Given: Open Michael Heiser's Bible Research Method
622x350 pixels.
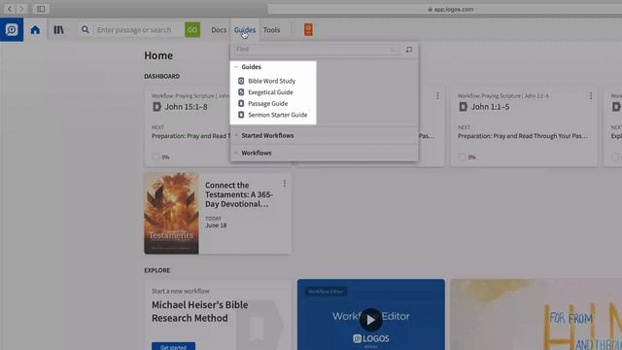Looking at the screenshot, I should (199, 311).
